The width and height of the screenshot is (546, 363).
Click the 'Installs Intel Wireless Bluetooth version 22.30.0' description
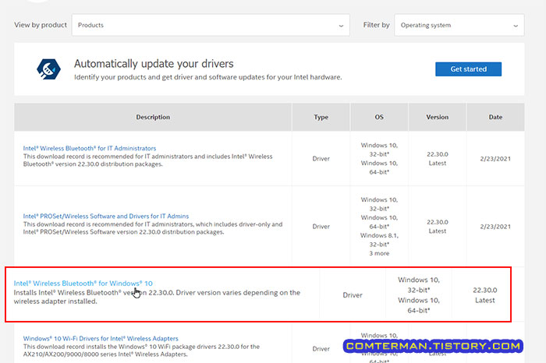coord(157,297)
